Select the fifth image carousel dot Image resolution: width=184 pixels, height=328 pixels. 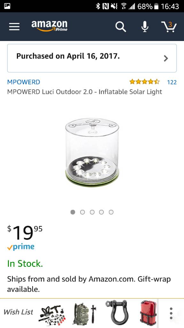[111, 212]
